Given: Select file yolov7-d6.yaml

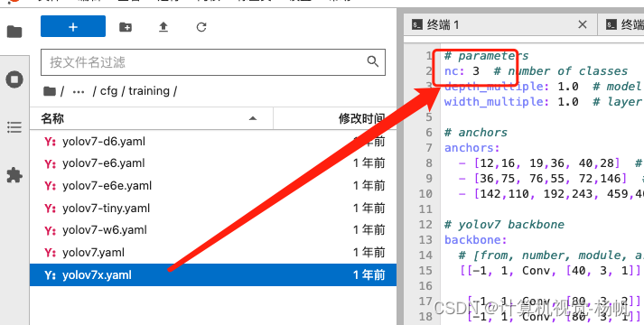Looking at the screenshot, I should click(213, 142).
